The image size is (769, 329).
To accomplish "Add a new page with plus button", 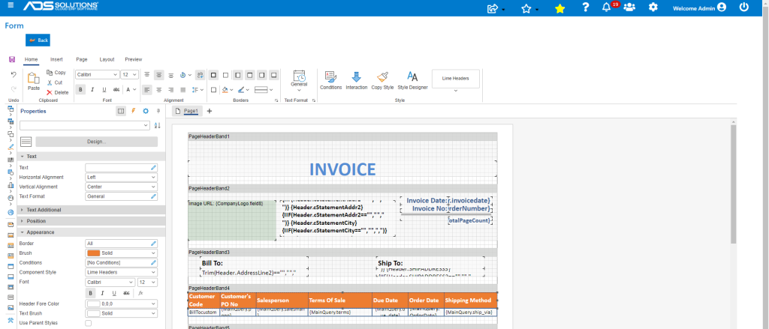I will (x=210, y=111).
